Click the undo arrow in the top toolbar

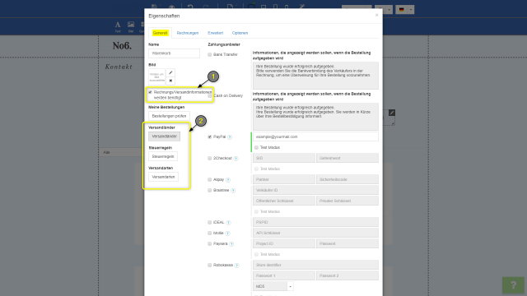(190, 7)
